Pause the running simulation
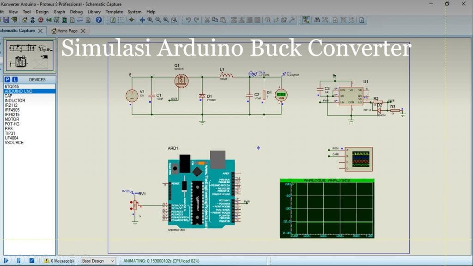Viewport: 473px width, 266px height. coord(18,260)
